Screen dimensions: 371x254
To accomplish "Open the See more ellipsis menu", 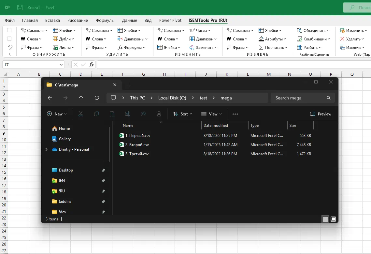I will point(235,114).
